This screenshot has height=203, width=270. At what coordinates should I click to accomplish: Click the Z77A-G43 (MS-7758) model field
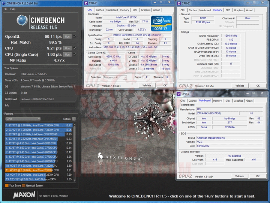point(217,113)
